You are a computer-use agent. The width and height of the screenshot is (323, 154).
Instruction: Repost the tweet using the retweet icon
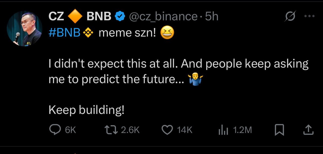[111, 130]
